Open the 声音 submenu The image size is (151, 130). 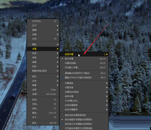(43, 58)
